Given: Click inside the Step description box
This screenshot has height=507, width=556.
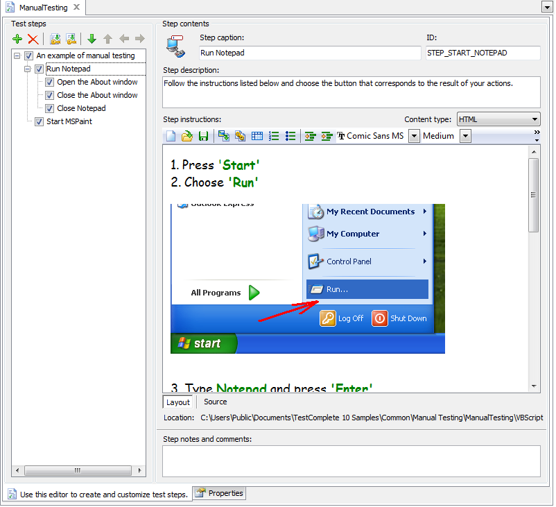Looking at the screenshot, I should click(351, 92).
